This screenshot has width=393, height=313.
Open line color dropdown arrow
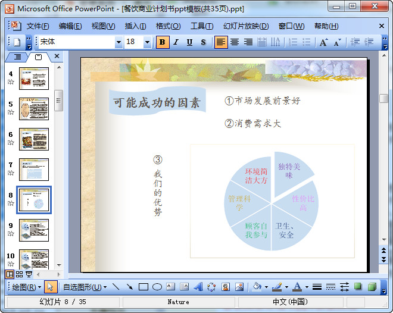[x=286, y=287]
